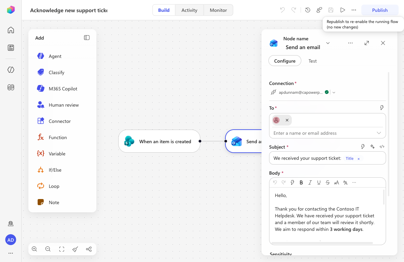Fit the flow to screen
The height and width of the screenshot is (262, 404).
click(x=62, y=249)
